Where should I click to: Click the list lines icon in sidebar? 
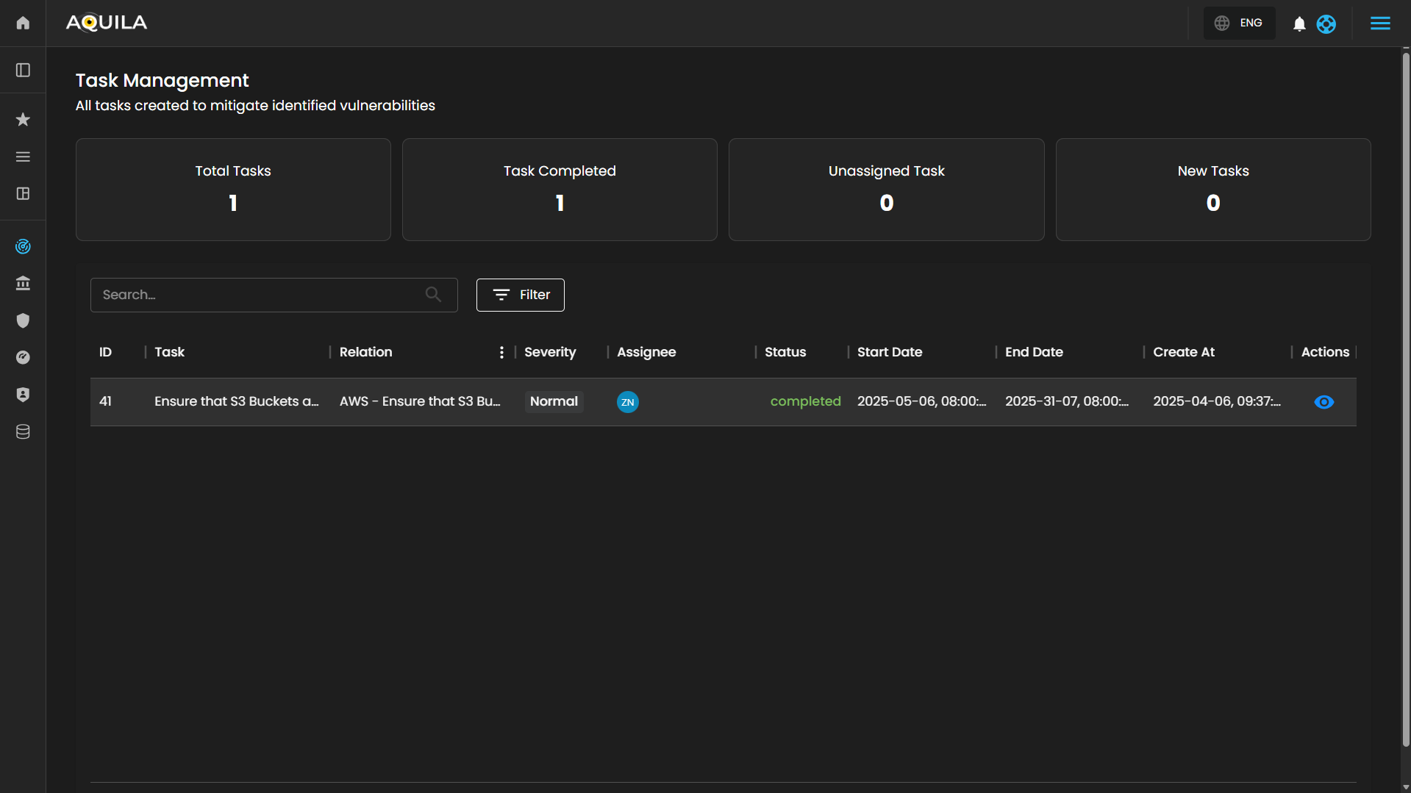(x=23, y=157)
